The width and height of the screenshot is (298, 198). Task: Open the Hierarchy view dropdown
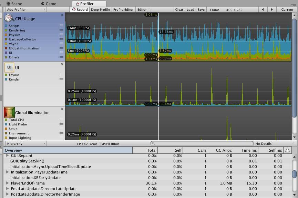[x=25, y=143]
